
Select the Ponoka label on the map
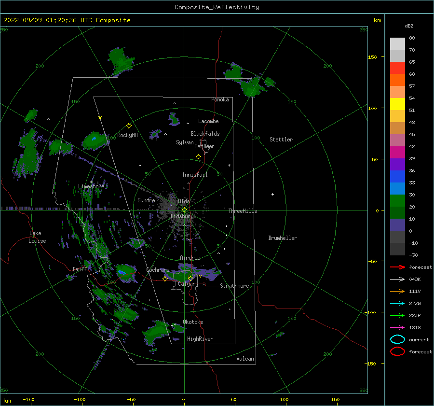click(x=220, y=99)
